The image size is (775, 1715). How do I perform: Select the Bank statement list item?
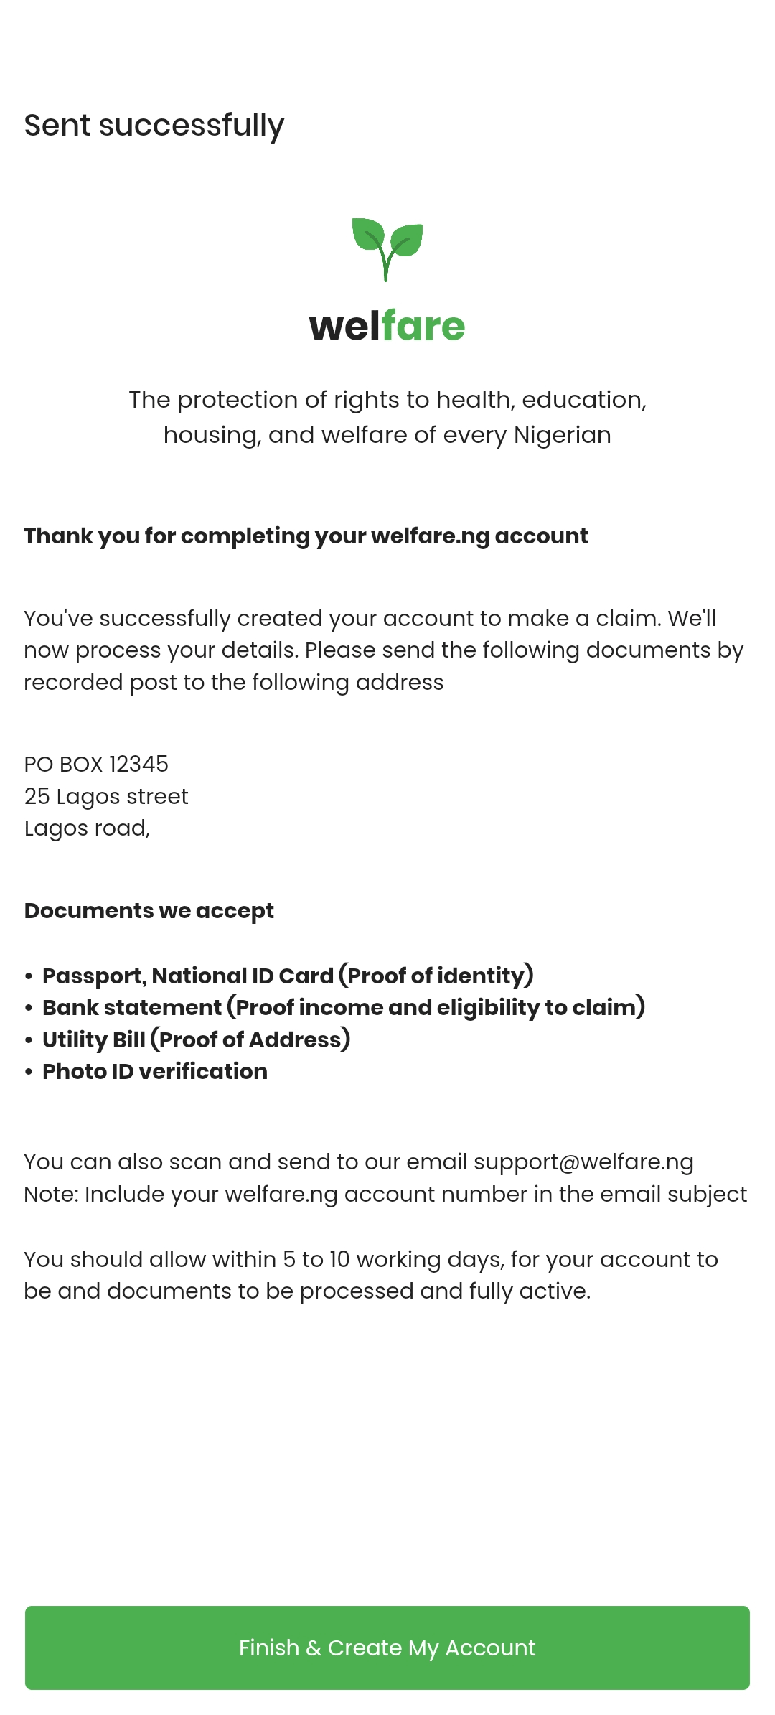tap(344, 1007)
